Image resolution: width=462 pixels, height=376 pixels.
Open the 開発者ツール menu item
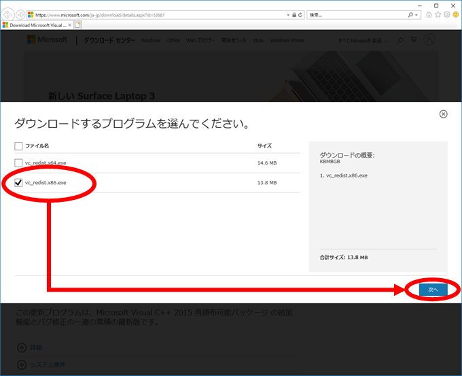coord(234,40)
